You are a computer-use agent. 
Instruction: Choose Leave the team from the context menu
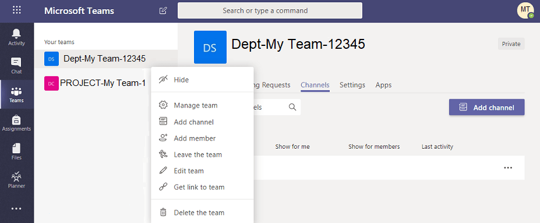pos(203,154)
